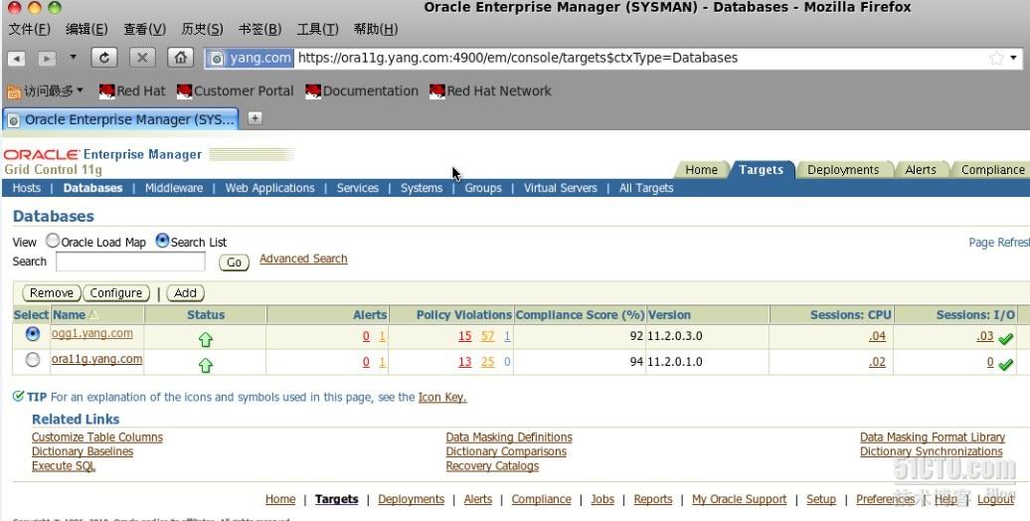Open the Web Applications subtab

[x=270, y=188]
